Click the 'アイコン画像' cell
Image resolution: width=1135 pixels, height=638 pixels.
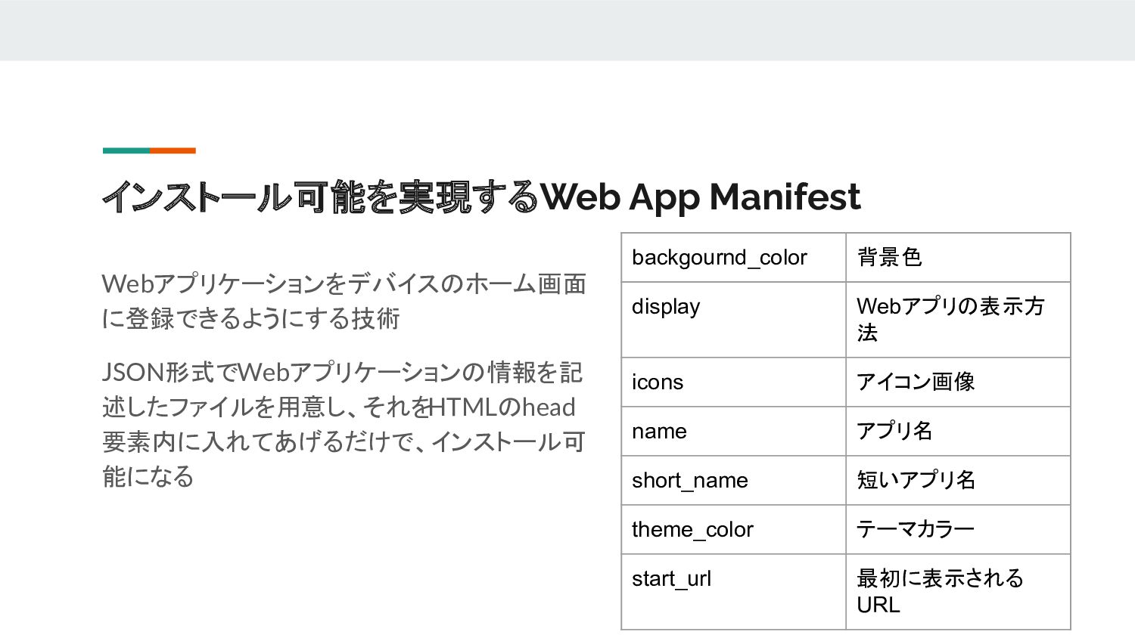[x=958, y=382]
